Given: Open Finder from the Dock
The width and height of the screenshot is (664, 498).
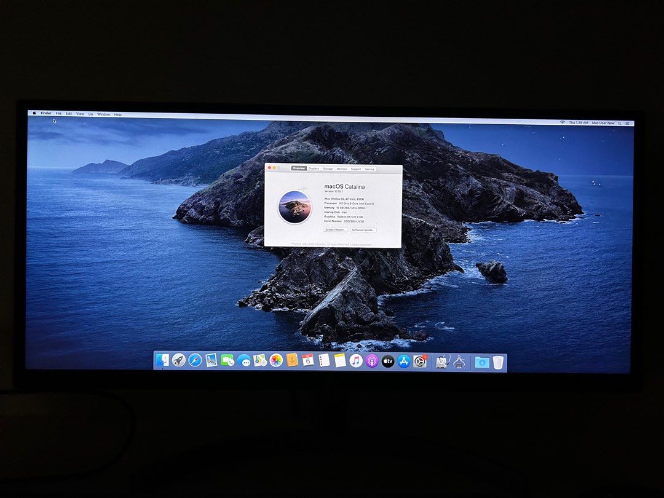Looking at the screenshot, I should pos(162,360).
